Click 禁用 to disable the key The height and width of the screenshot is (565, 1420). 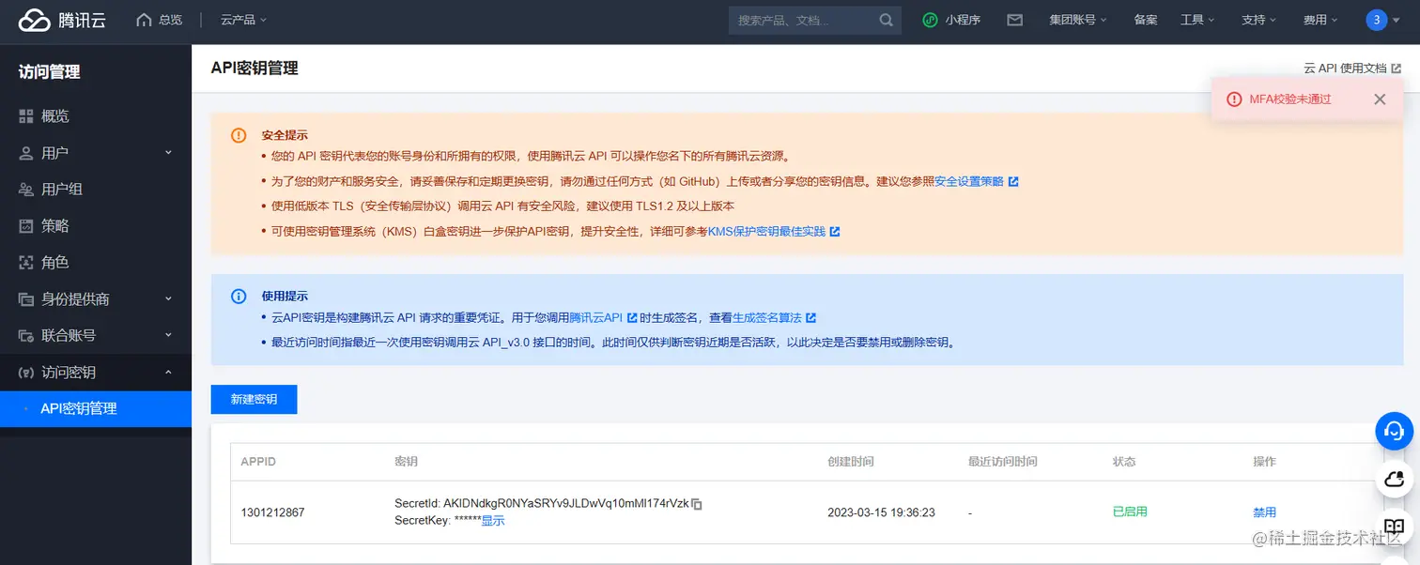coord(1264,512)
